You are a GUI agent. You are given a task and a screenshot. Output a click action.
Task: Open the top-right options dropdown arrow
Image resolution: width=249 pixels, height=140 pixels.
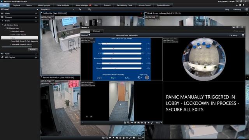(x=247, y=5)
